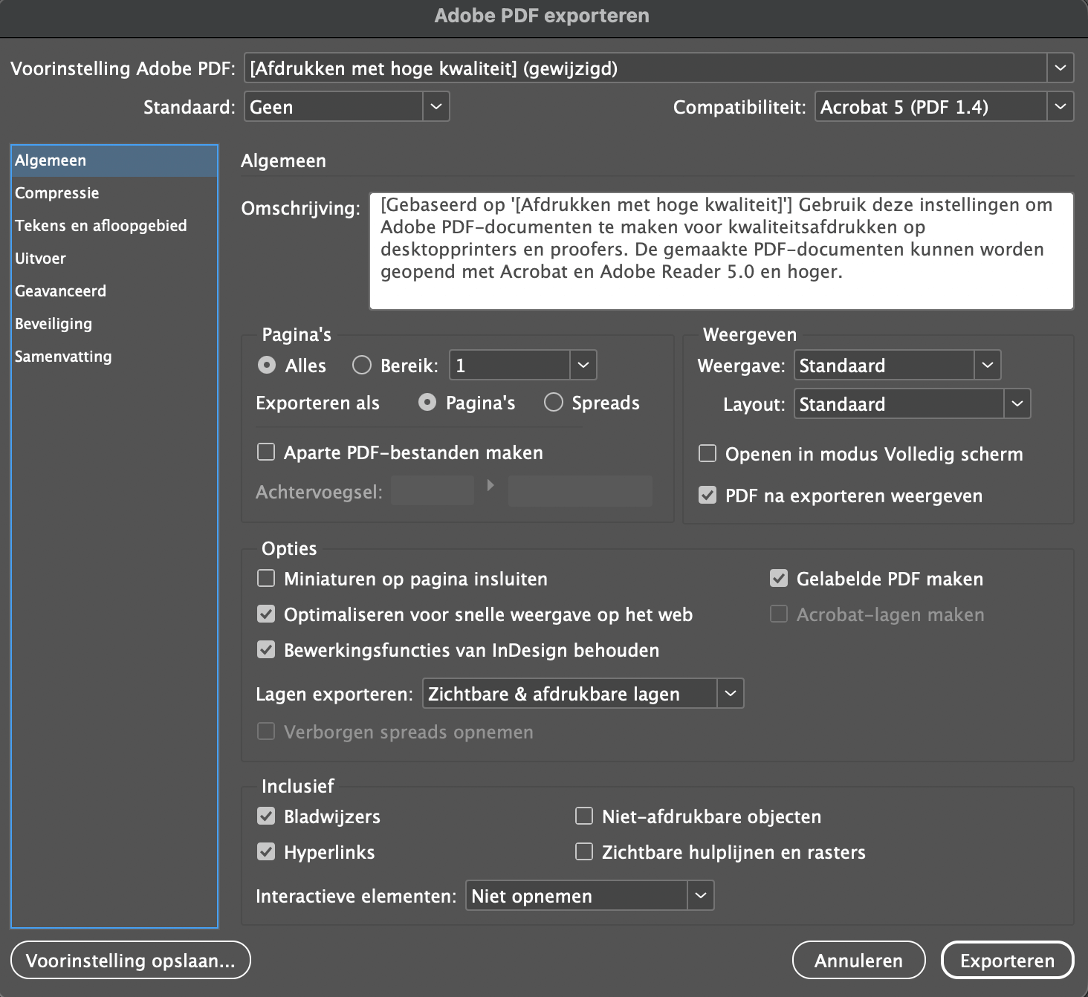Select the Uitvoer category in the sidebar
Viewport: 1088px width, 997px height.
40,258
